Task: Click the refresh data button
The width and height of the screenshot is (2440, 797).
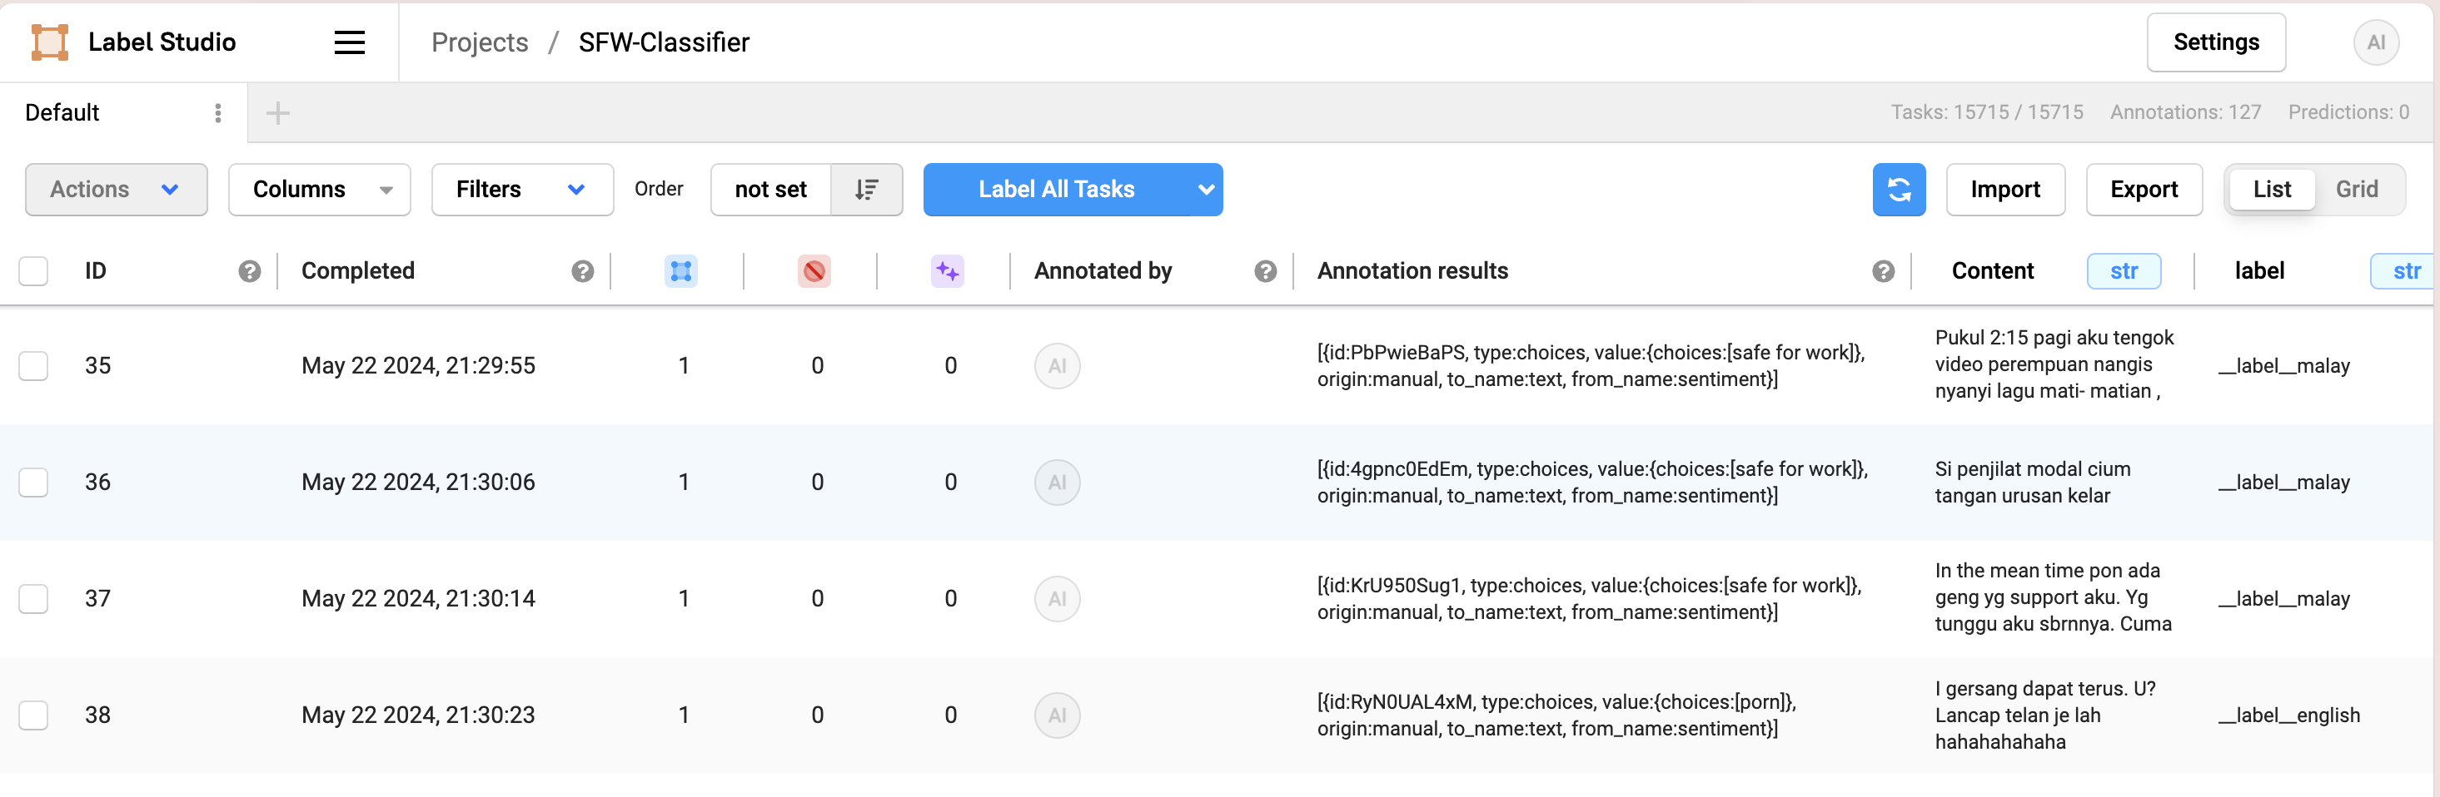Action: click(x=1898, y=190)
